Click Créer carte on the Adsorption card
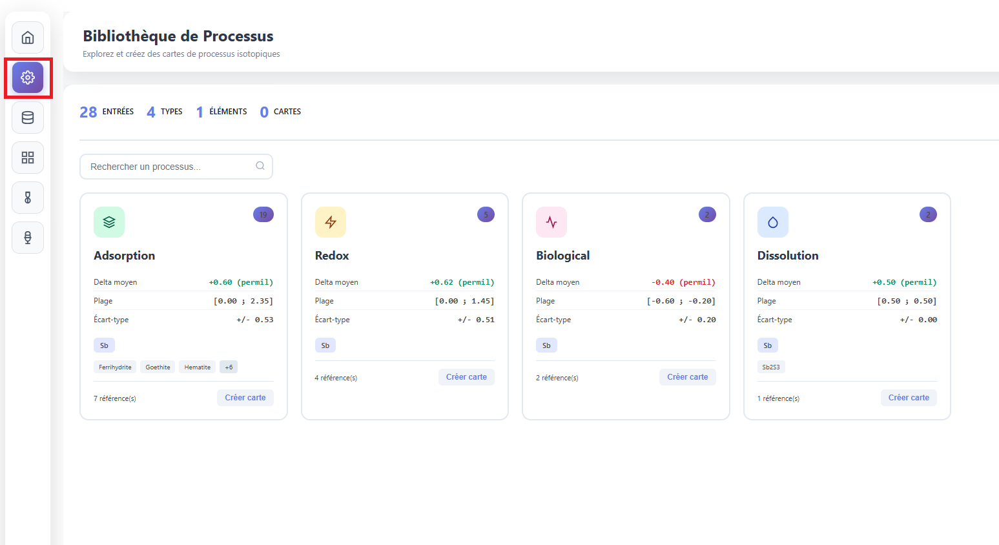The height and width of the screenshot is (545, 999). [245, 398]
